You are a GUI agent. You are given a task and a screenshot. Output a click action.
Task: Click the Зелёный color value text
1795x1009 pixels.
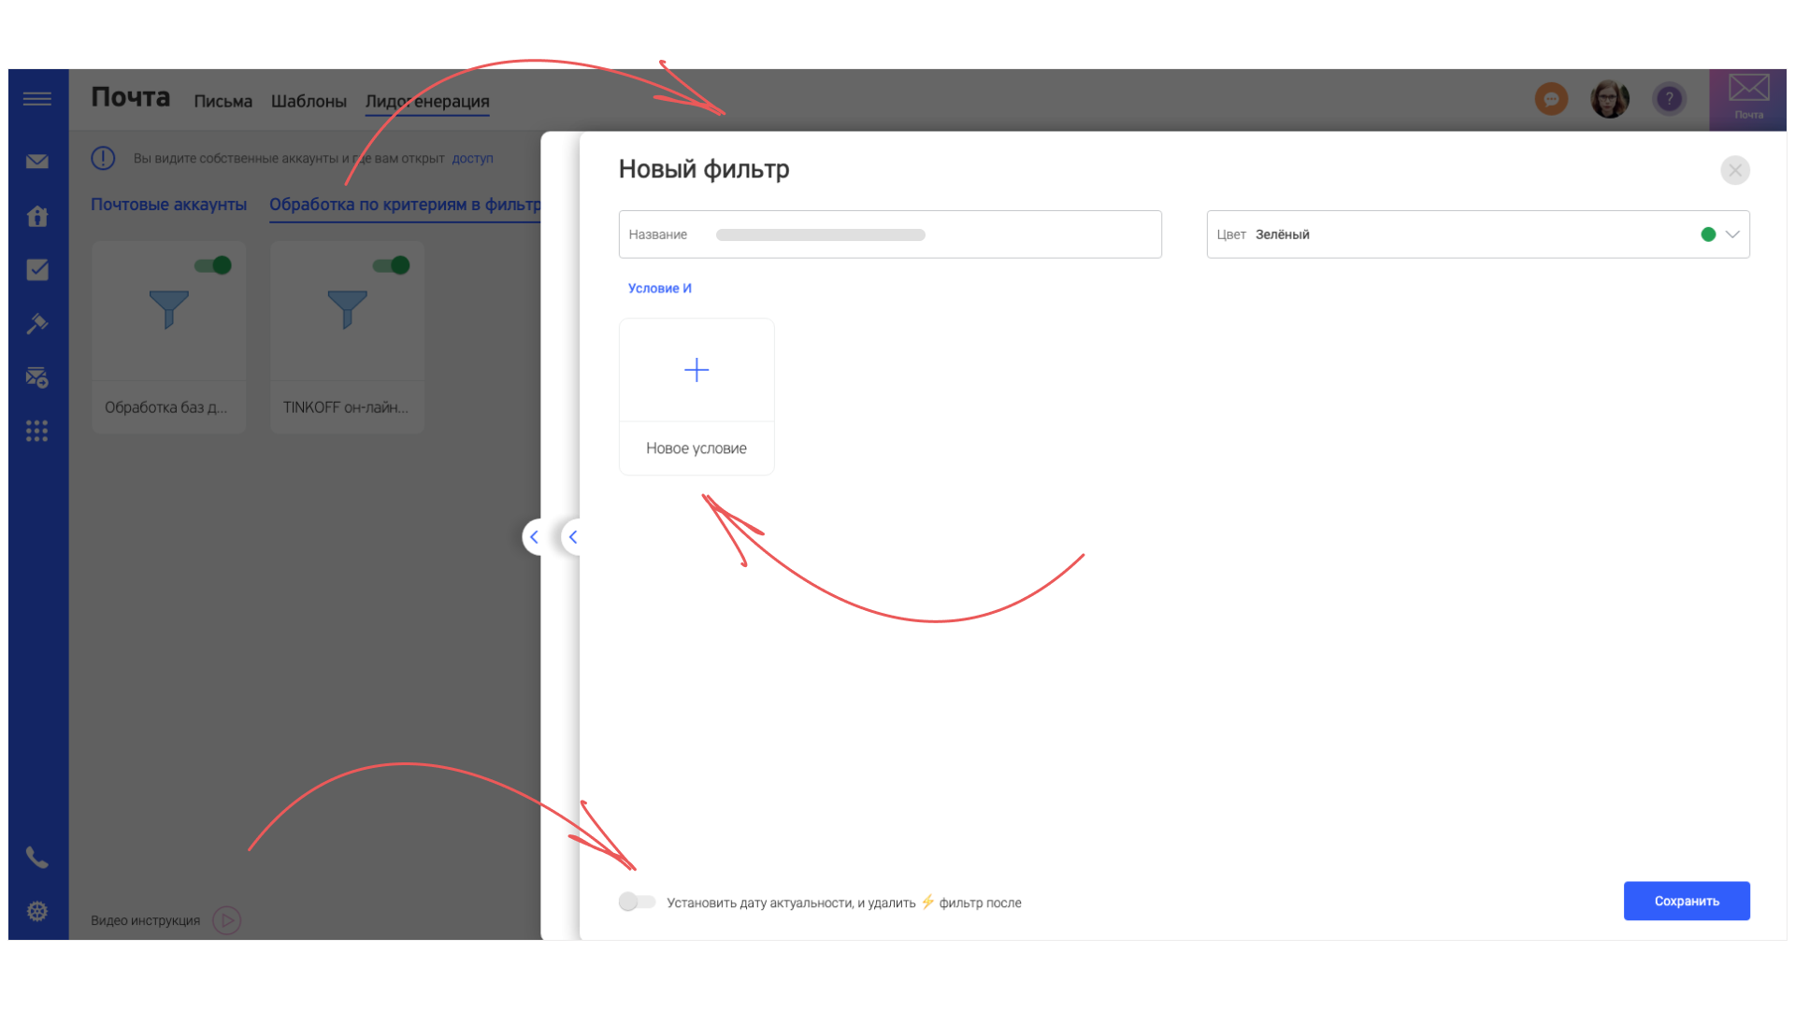(x=1282, y=234)
